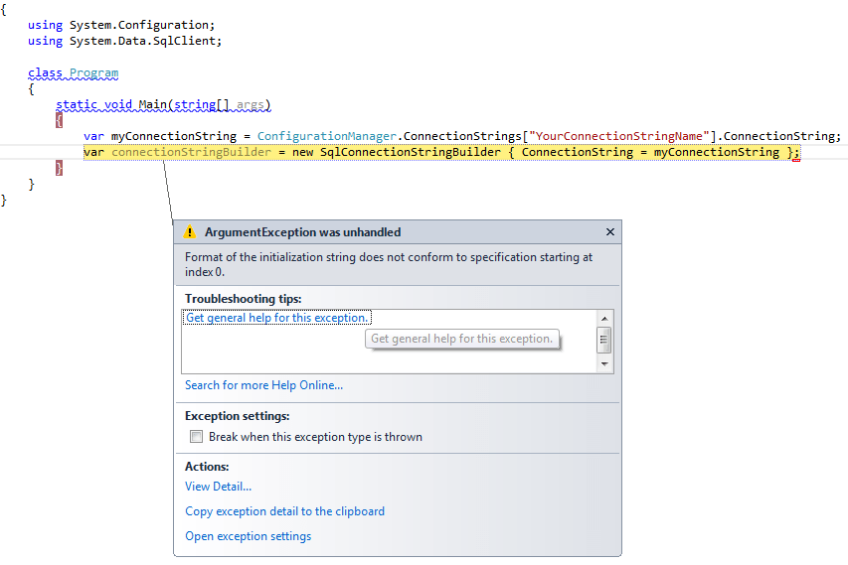
Task: Open 'Search for more Help Online' link
Action: [263, 385]
